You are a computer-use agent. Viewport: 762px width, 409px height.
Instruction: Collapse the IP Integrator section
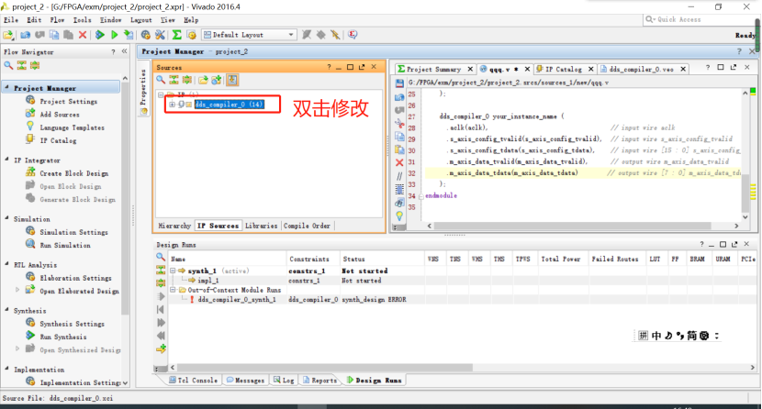[6, 160]
